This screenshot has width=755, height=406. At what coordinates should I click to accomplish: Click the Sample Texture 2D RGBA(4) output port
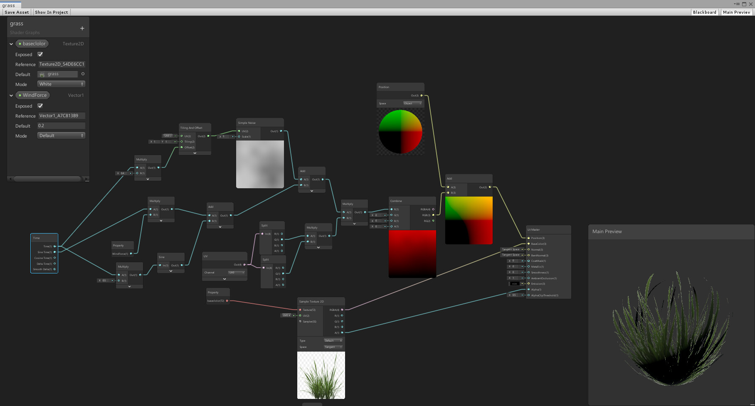342,310
